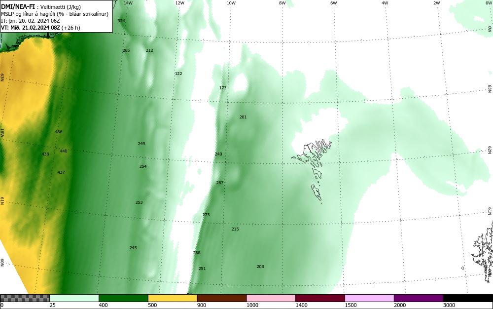
Task: Click the map value 122
Action: point(178,74)
